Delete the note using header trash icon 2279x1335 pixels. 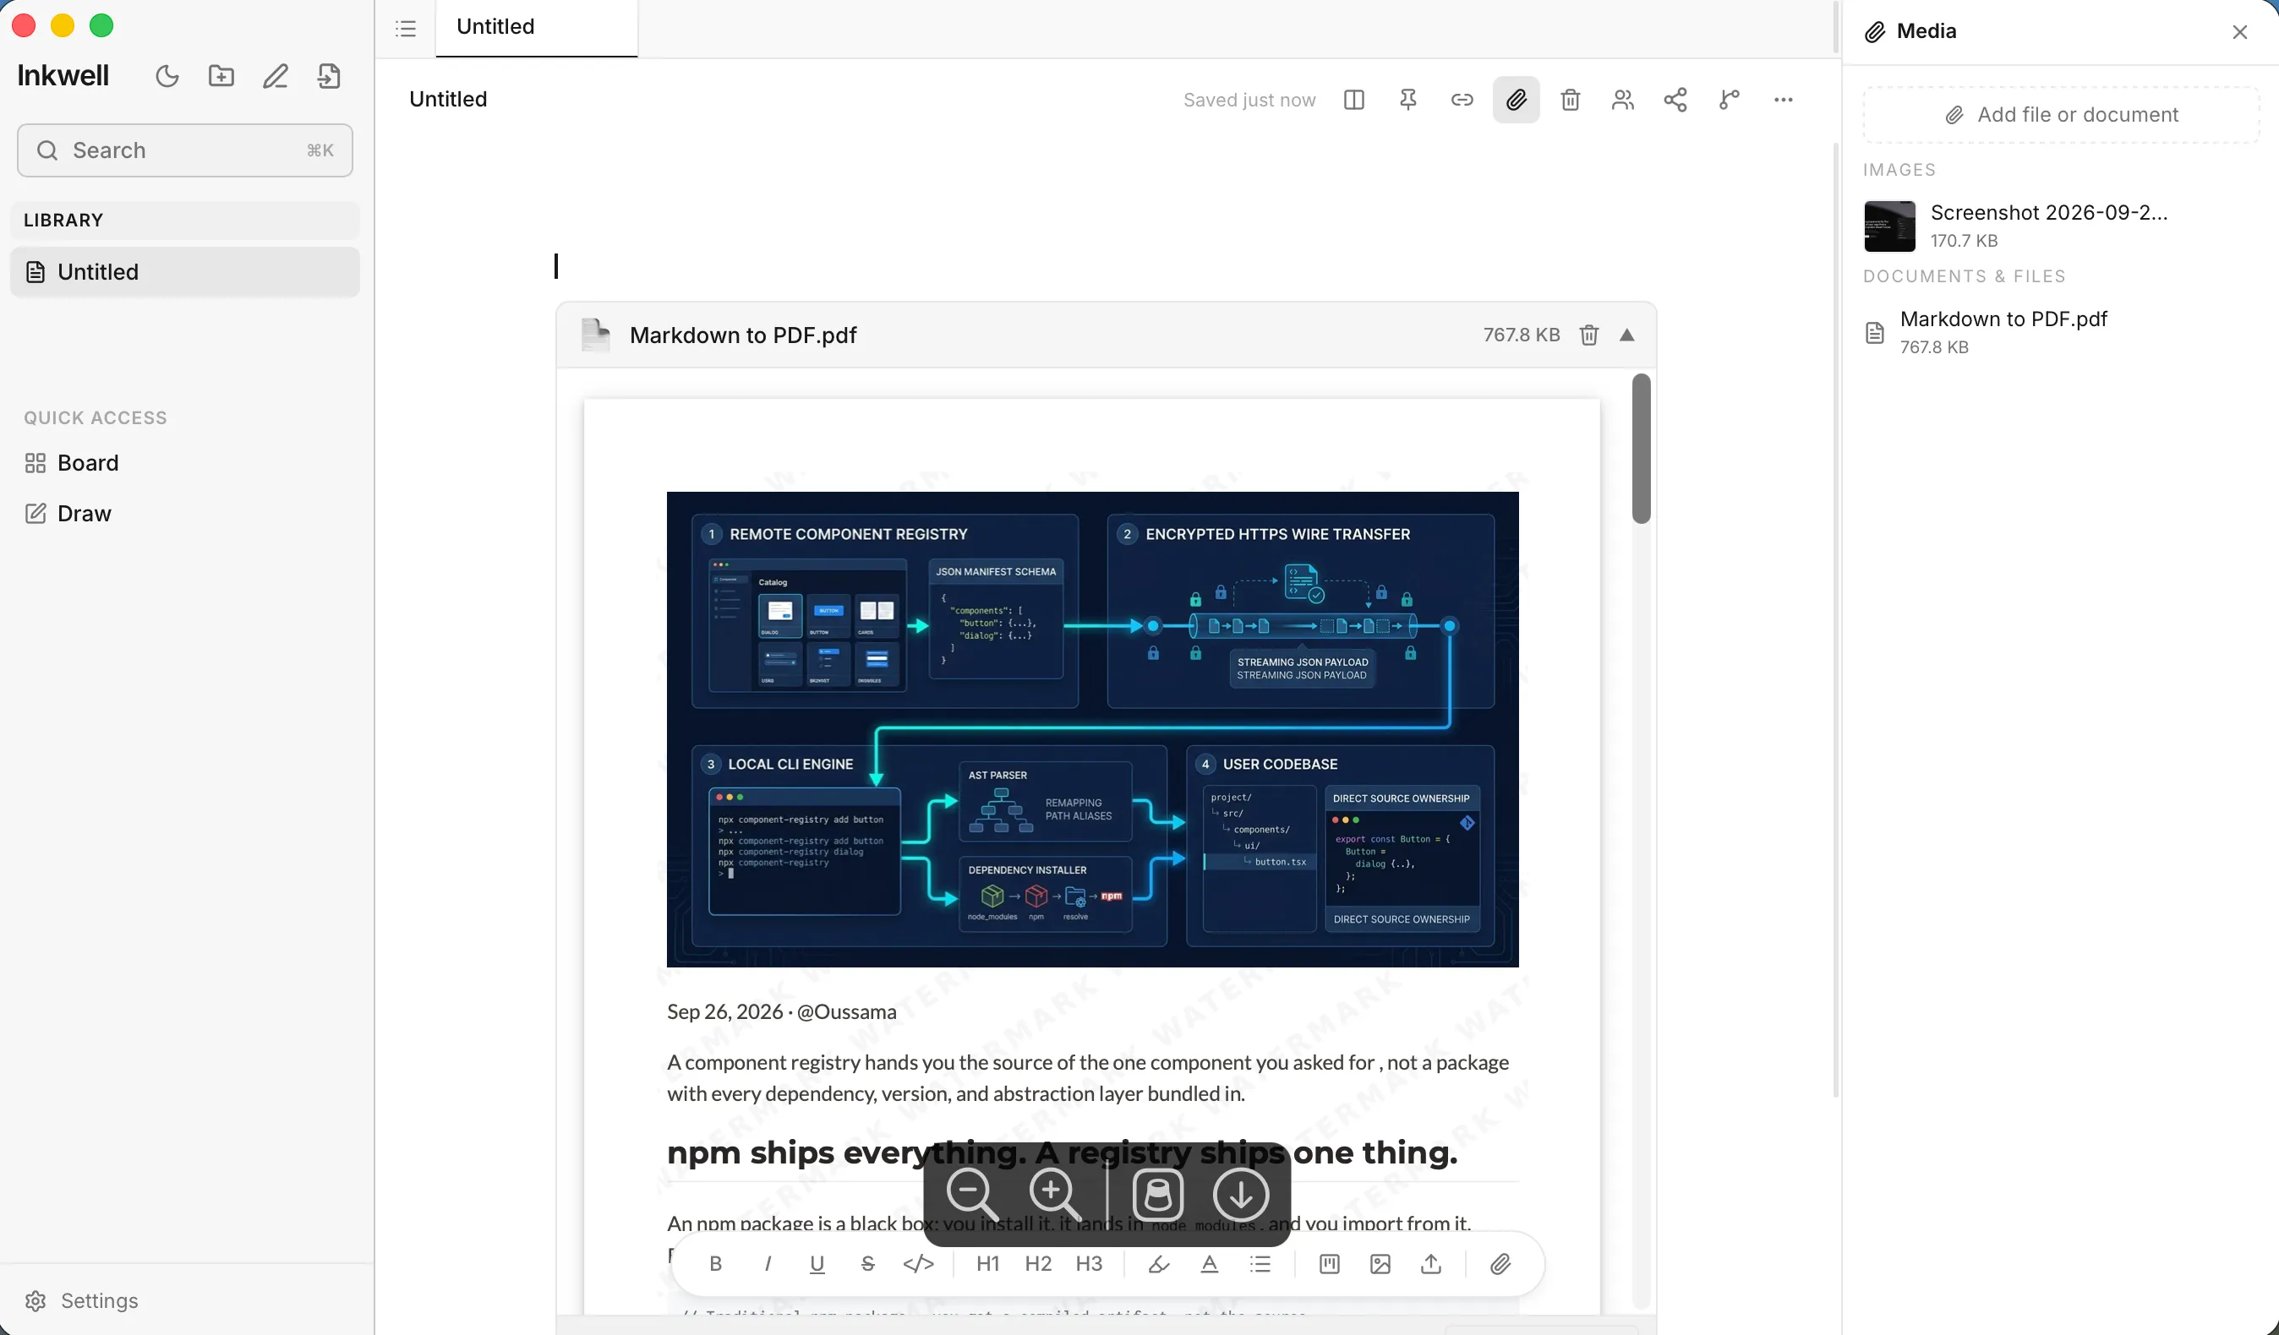[x=1571, y=100]
